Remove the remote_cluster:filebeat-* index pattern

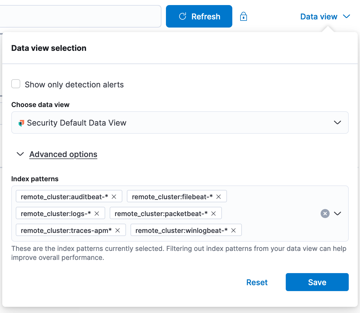[219, 197]
